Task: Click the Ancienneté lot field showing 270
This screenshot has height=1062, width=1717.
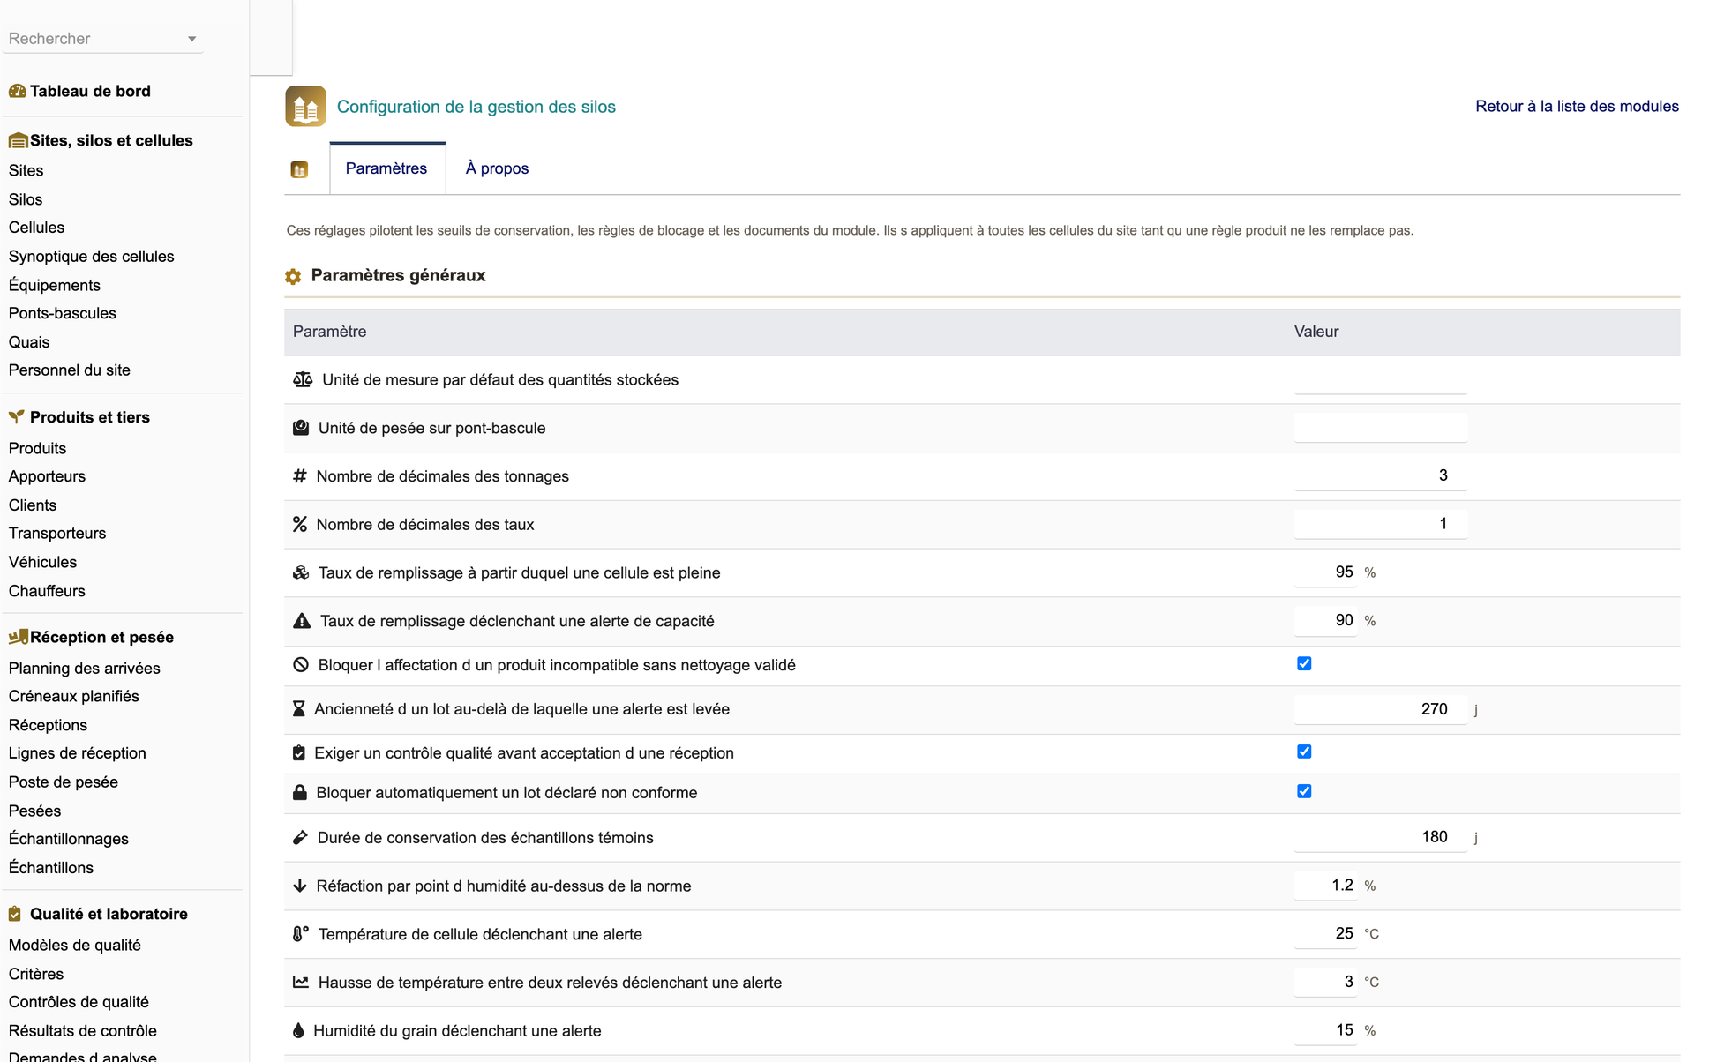Action: pyautogui.click(x=1381, y=709)
